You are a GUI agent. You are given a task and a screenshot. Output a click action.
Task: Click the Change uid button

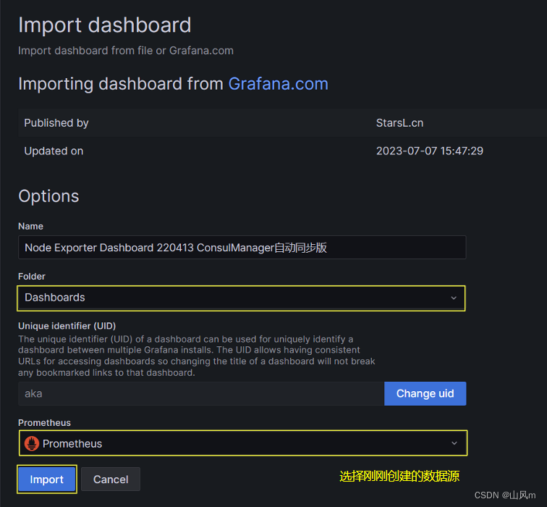pyautogui.click(x=425, y=393)
